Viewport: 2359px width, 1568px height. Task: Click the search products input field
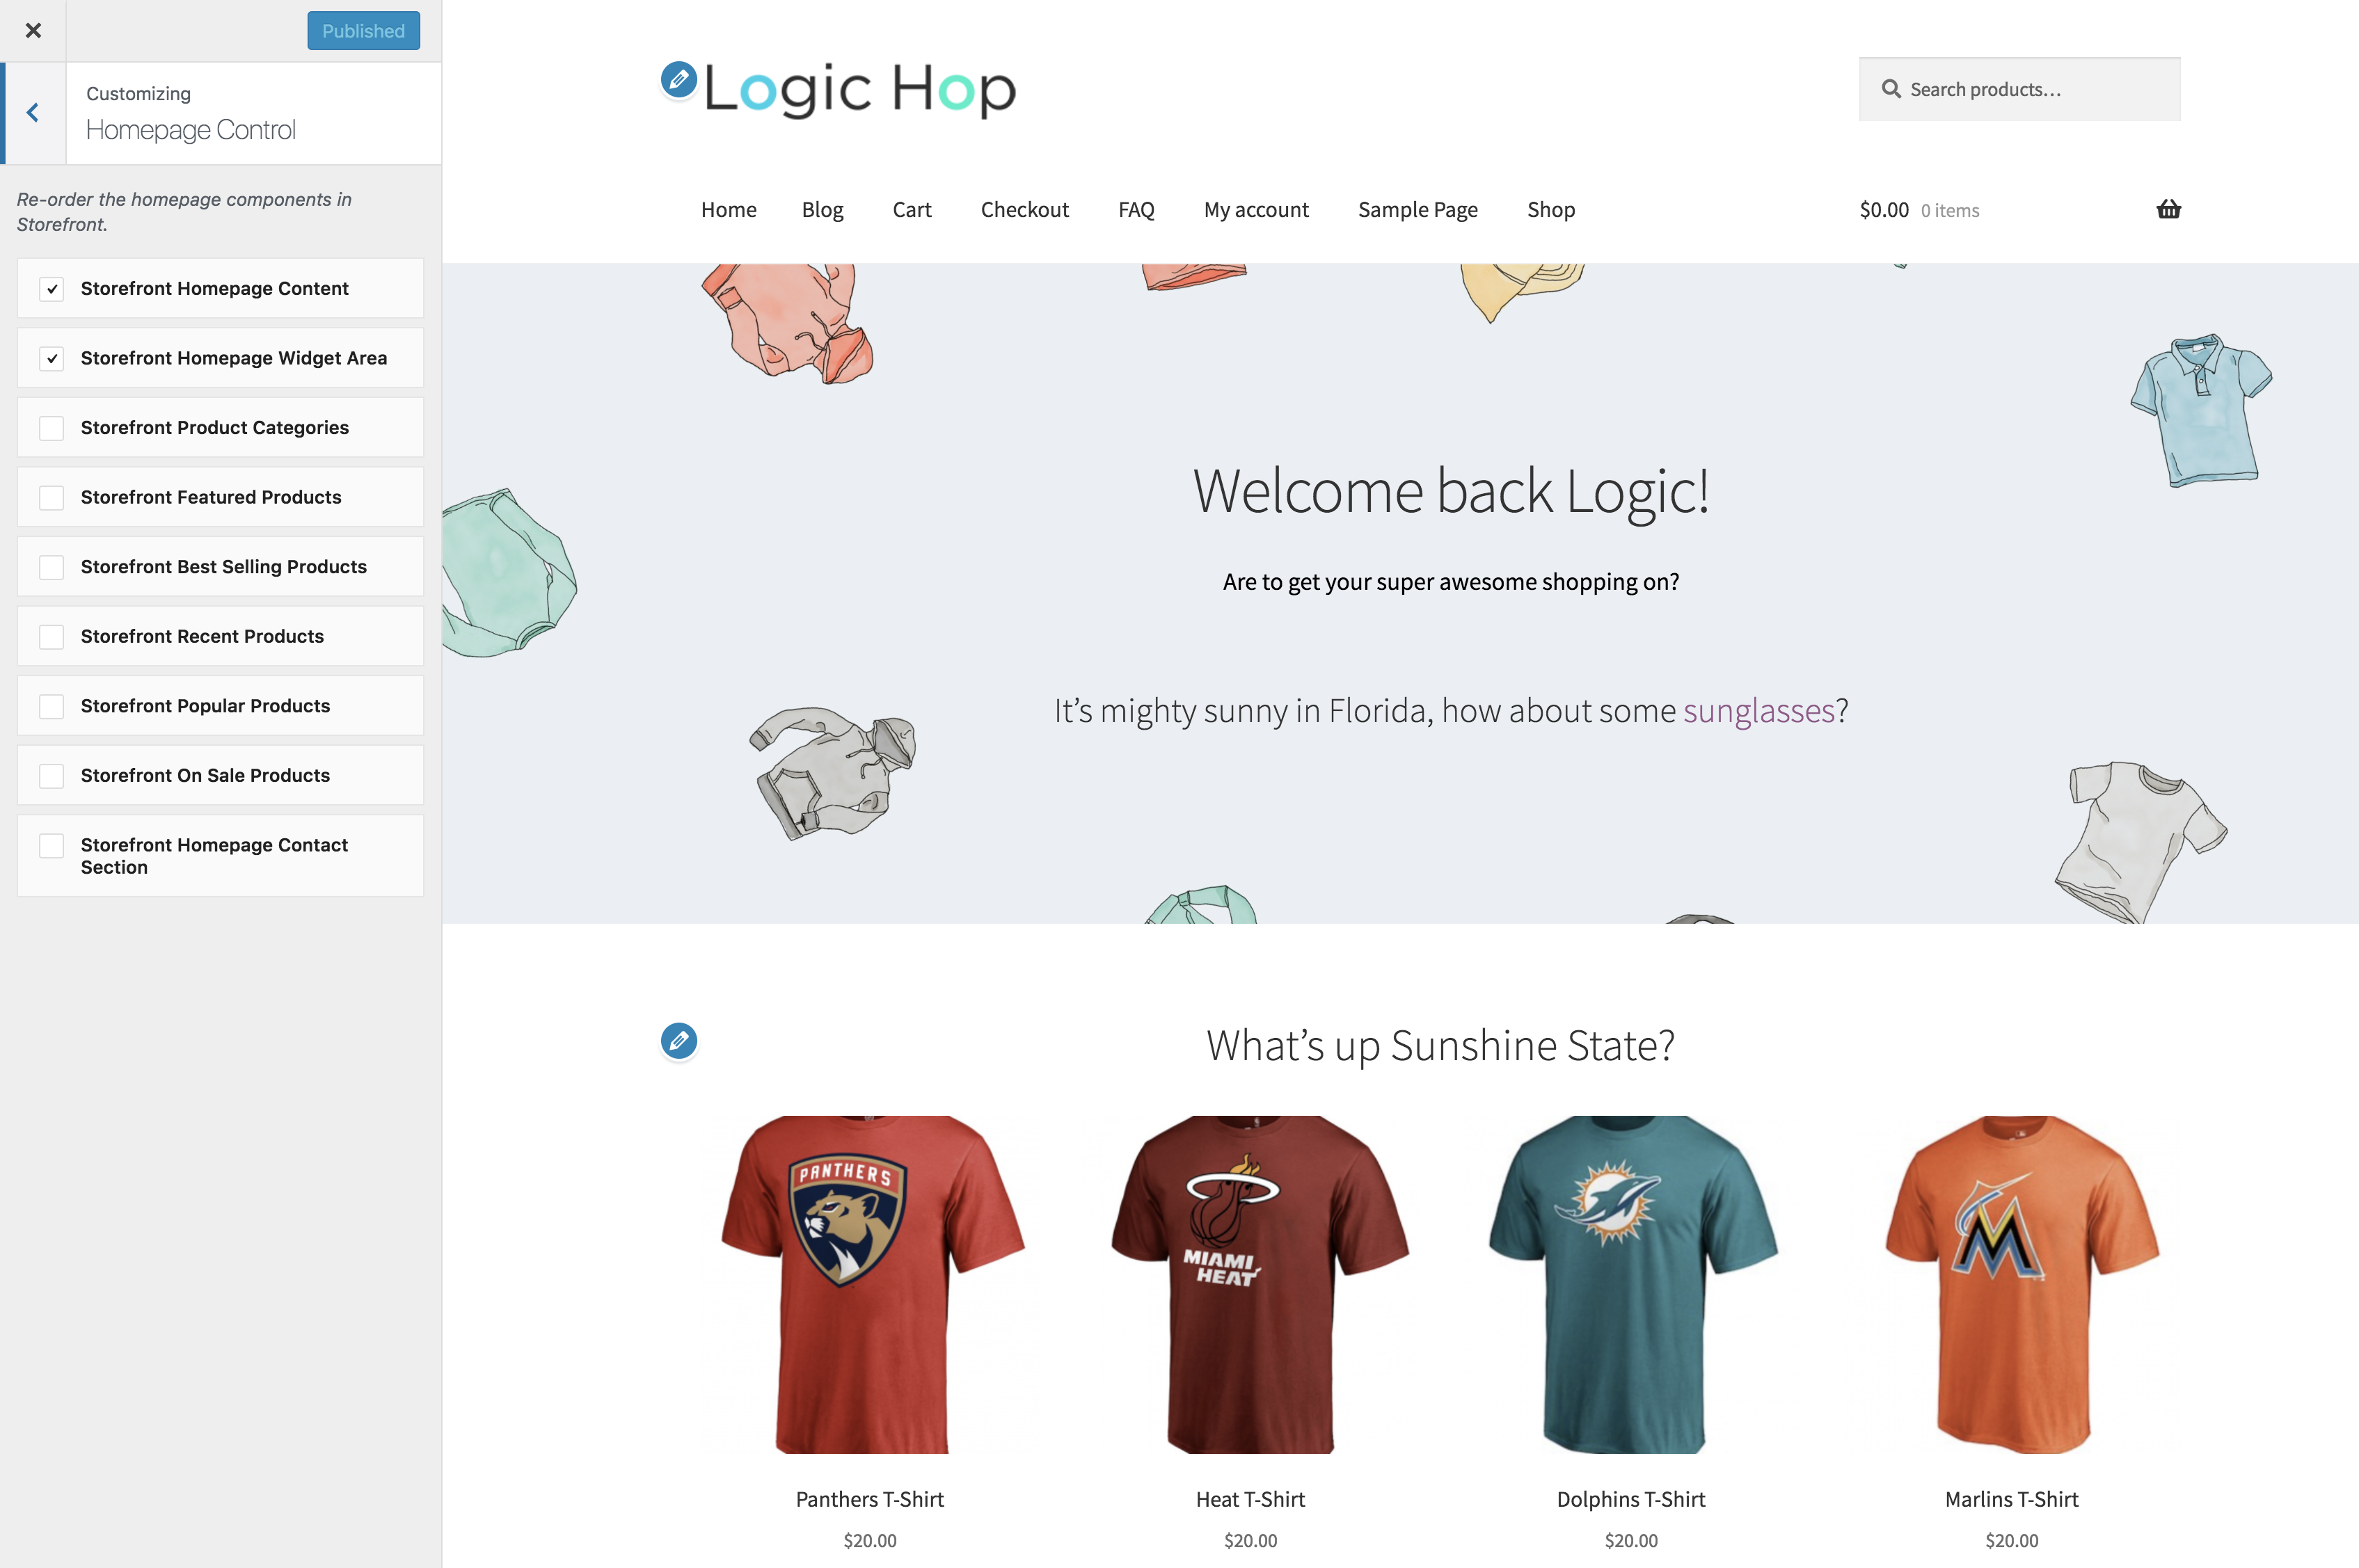(x=2019, y=88)
